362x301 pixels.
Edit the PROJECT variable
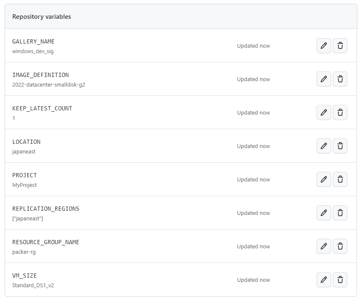324,179
